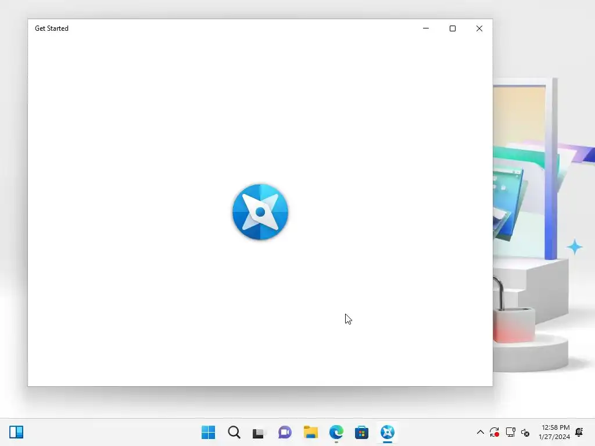Open Task View on the taskbar
Image resolution: width=595 pixels, height=446 pixels.
[260, 432]
